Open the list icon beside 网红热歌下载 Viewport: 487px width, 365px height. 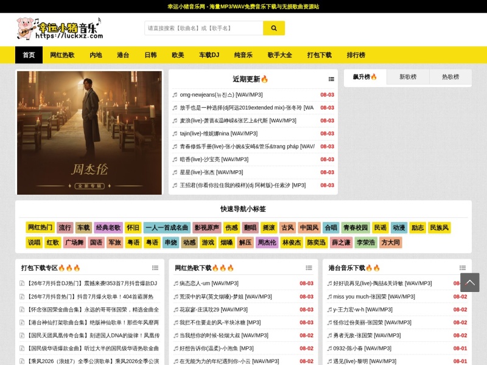tap(309, 268)
